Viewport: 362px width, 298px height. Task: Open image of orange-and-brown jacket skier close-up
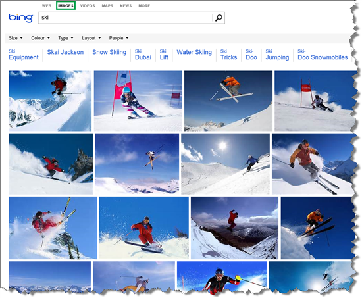point(313,164)
